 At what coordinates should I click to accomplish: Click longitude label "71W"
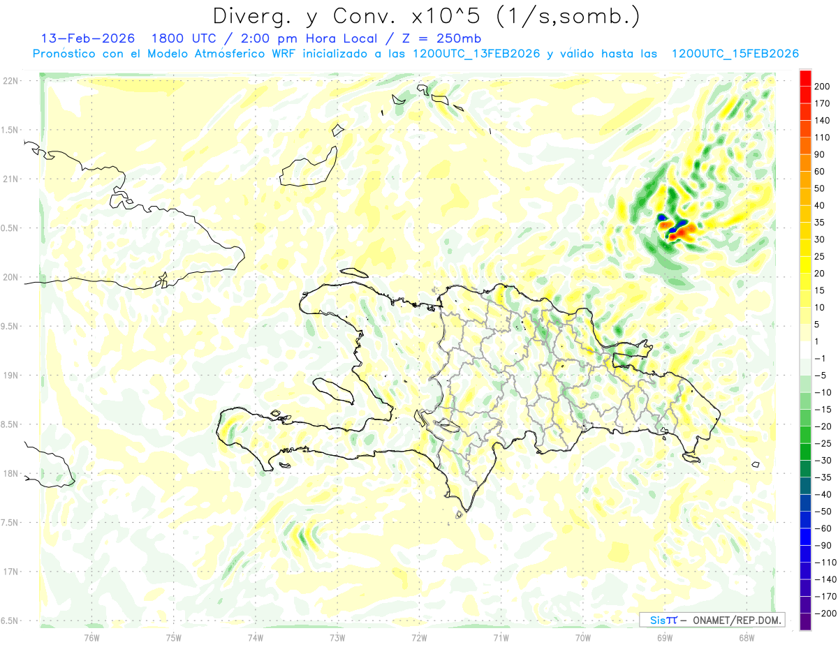point(501,637)
